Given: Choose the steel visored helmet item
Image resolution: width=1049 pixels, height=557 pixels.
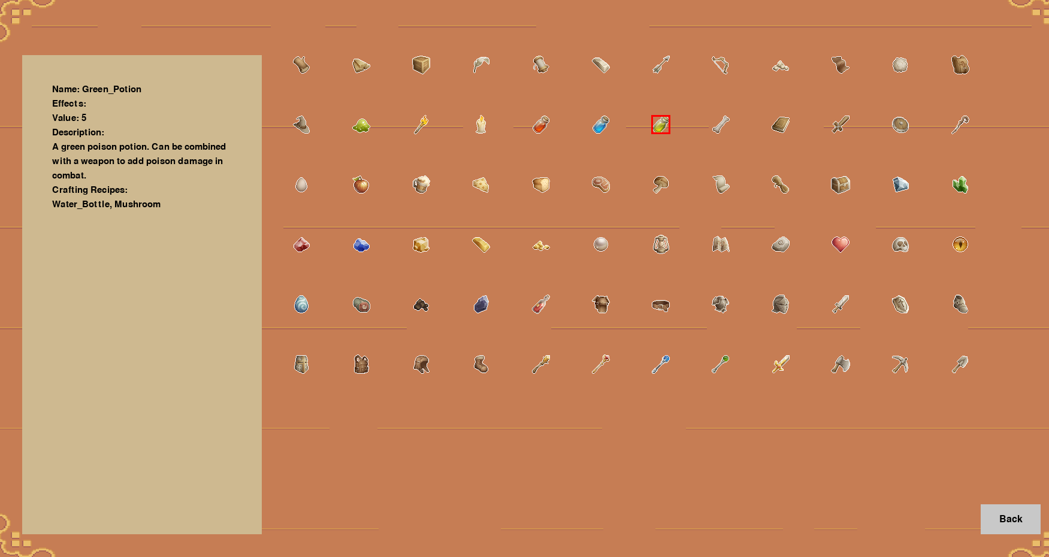Looking at the screenshot, I should (x=781, y=304).
